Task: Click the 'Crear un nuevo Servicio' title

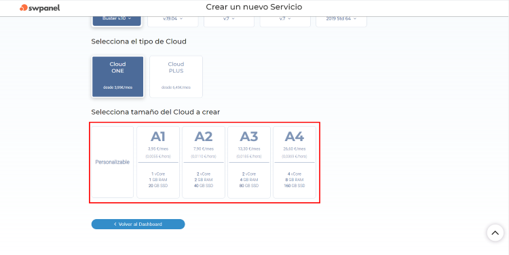Action: [x=254, y=7]
